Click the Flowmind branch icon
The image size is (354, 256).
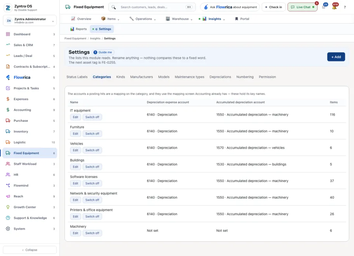click(x=8, y=185)
